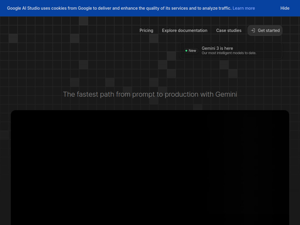Click the black video preview panel
Image resolution: width=300 pixels, height=225 pixels.
click(x=150, y=167)
